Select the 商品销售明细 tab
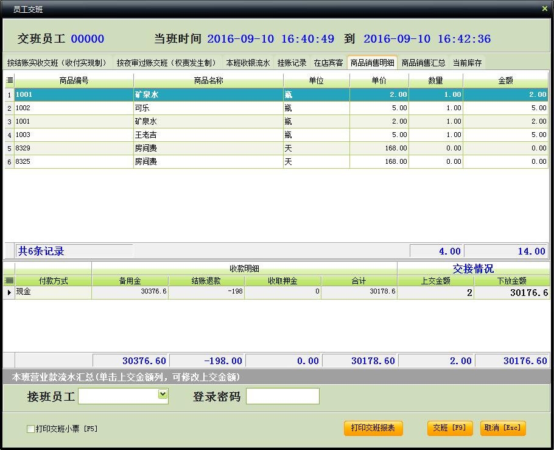This screenshot has height=450, width=554. point(373,63)
